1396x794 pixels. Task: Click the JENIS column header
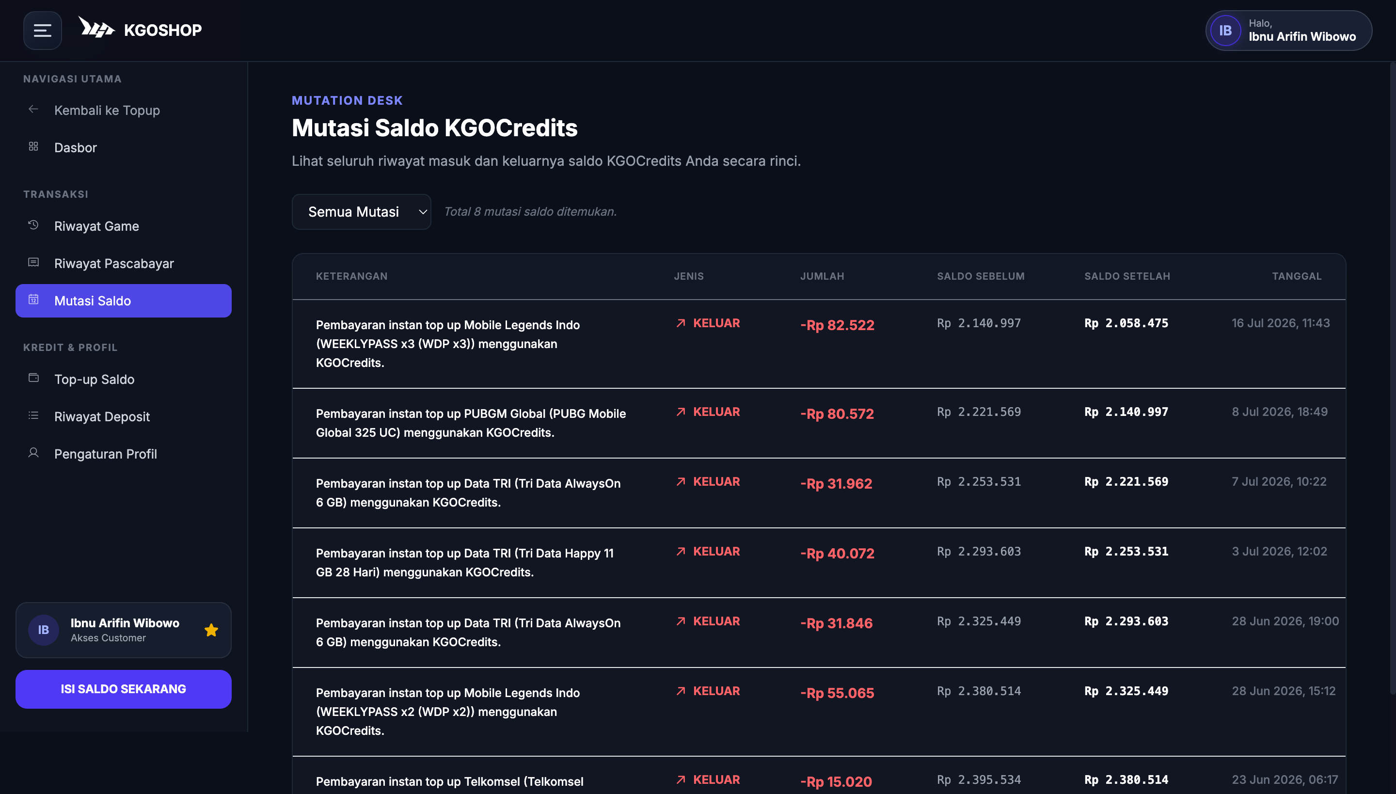[689, 276]
